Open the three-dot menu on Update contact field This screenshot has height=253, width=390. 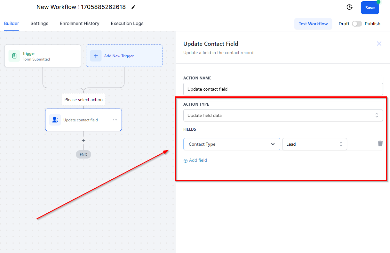pyautogui.click(x=115, y=120)
